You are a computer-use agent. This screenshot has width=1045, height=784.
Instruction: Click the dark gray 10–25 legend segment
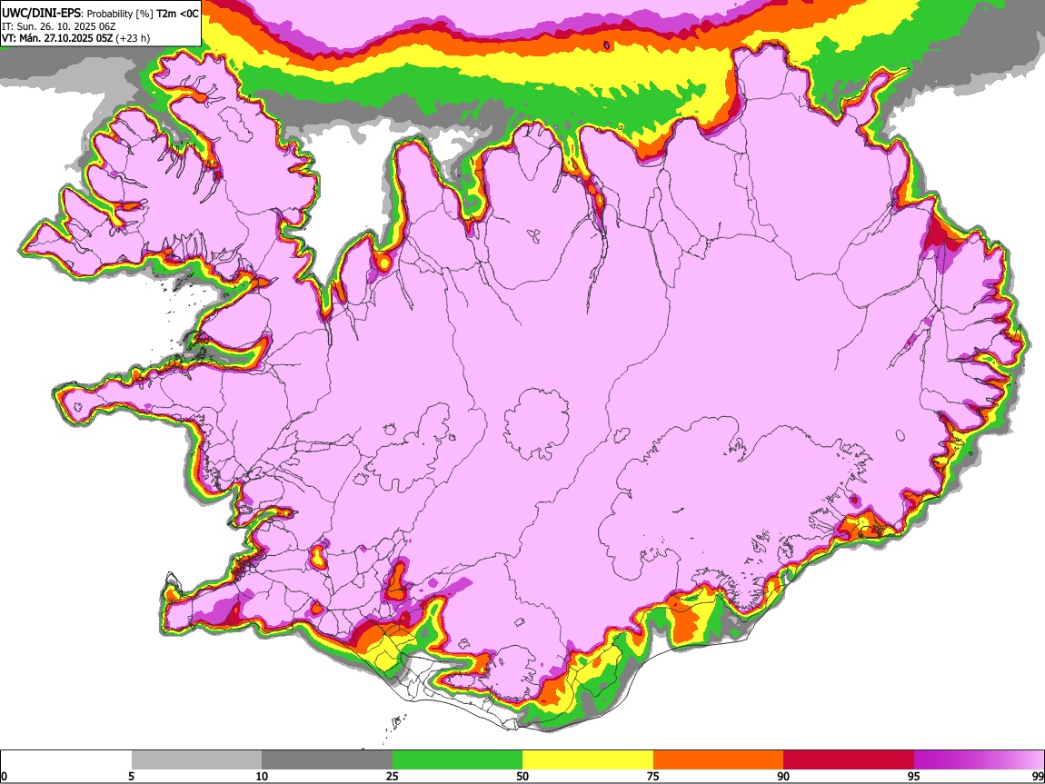point(327,759)
